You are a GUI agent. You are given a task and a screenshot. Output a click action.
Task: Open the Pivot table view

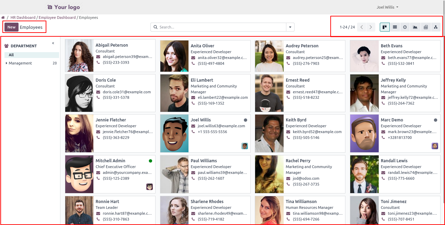[426, 27]
